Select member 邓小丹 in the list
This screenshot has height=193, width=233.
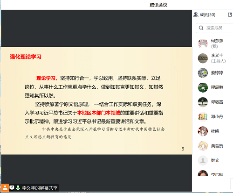click(x=213, y=116)
